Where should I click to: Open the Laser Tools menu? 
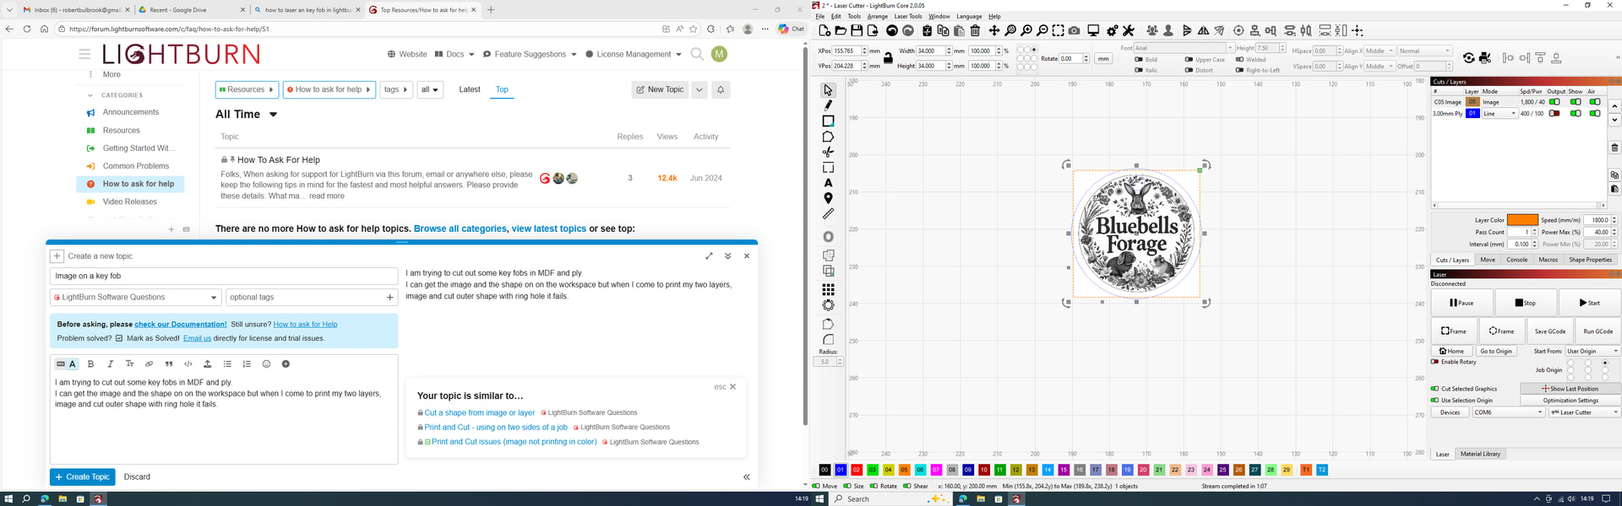pos(908,16)
